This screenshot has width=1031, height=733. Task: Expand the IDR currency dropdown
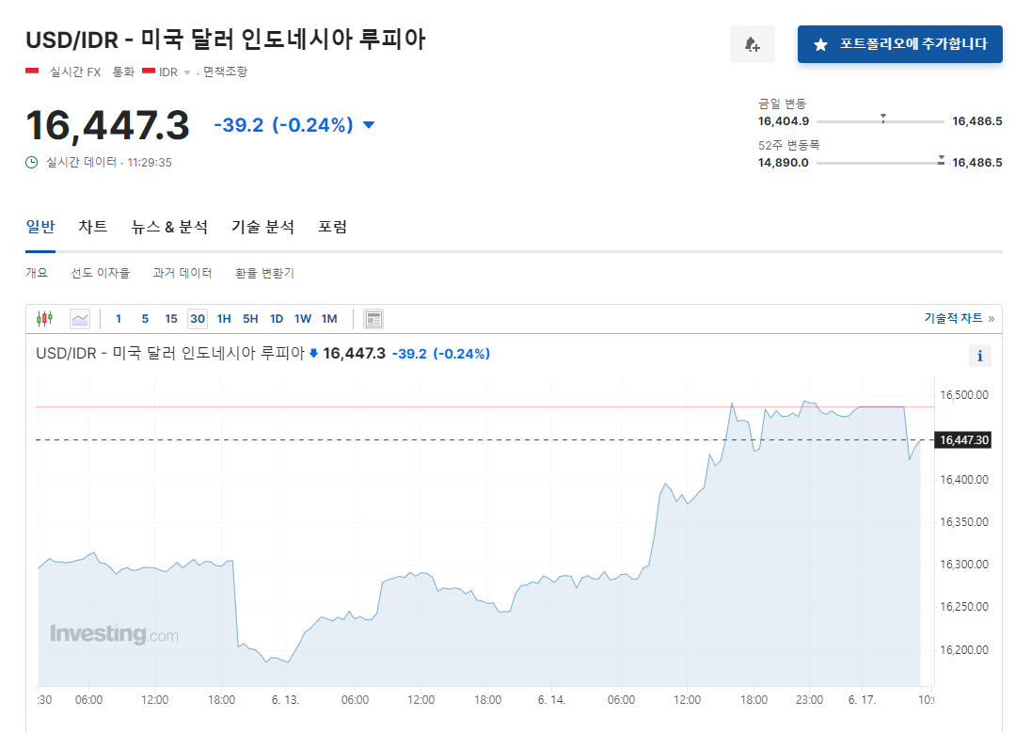[x=184, y=72]
